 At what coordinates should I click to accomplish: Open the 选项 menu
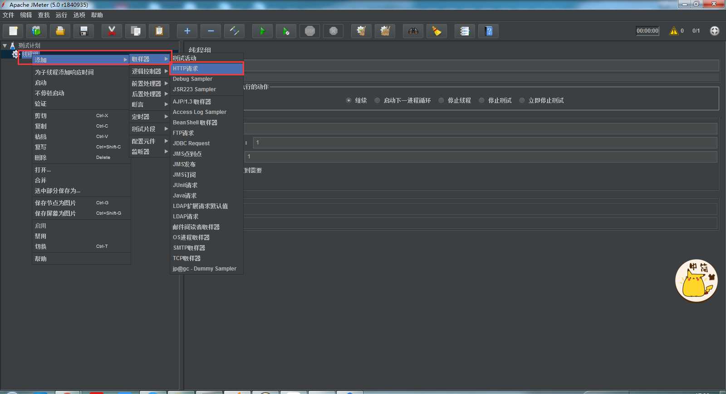79,15
